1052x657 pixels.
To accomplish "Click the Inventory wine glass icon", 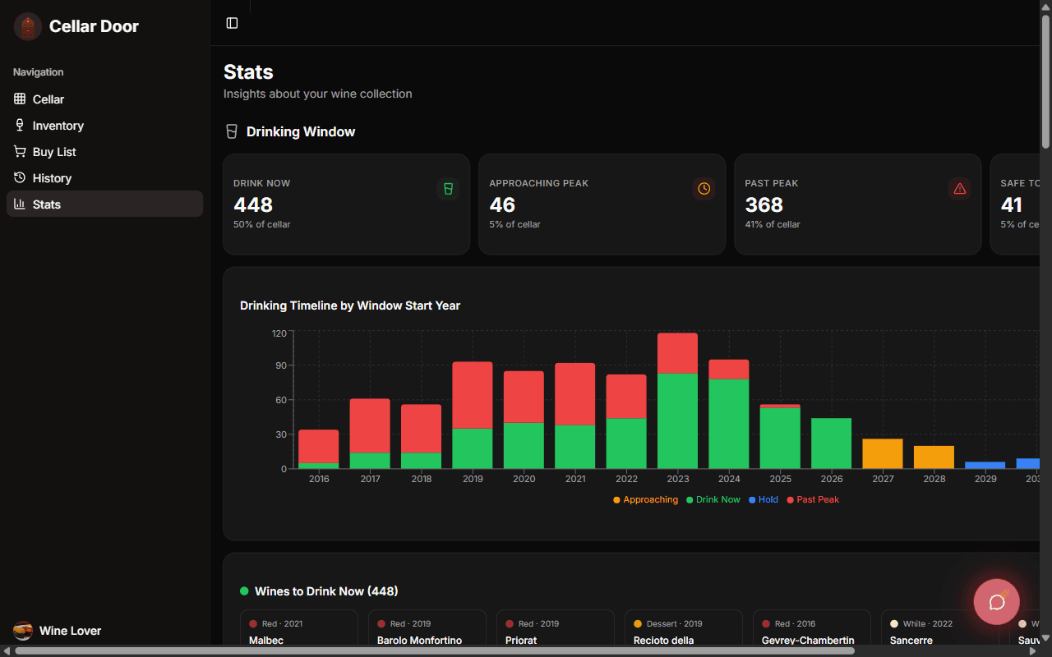I will pos(20,126).
